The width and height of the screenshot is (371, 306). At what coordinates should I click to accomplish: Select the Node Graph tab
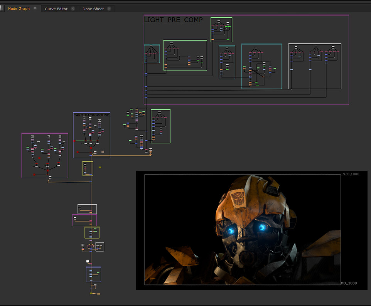click(19, 8)
